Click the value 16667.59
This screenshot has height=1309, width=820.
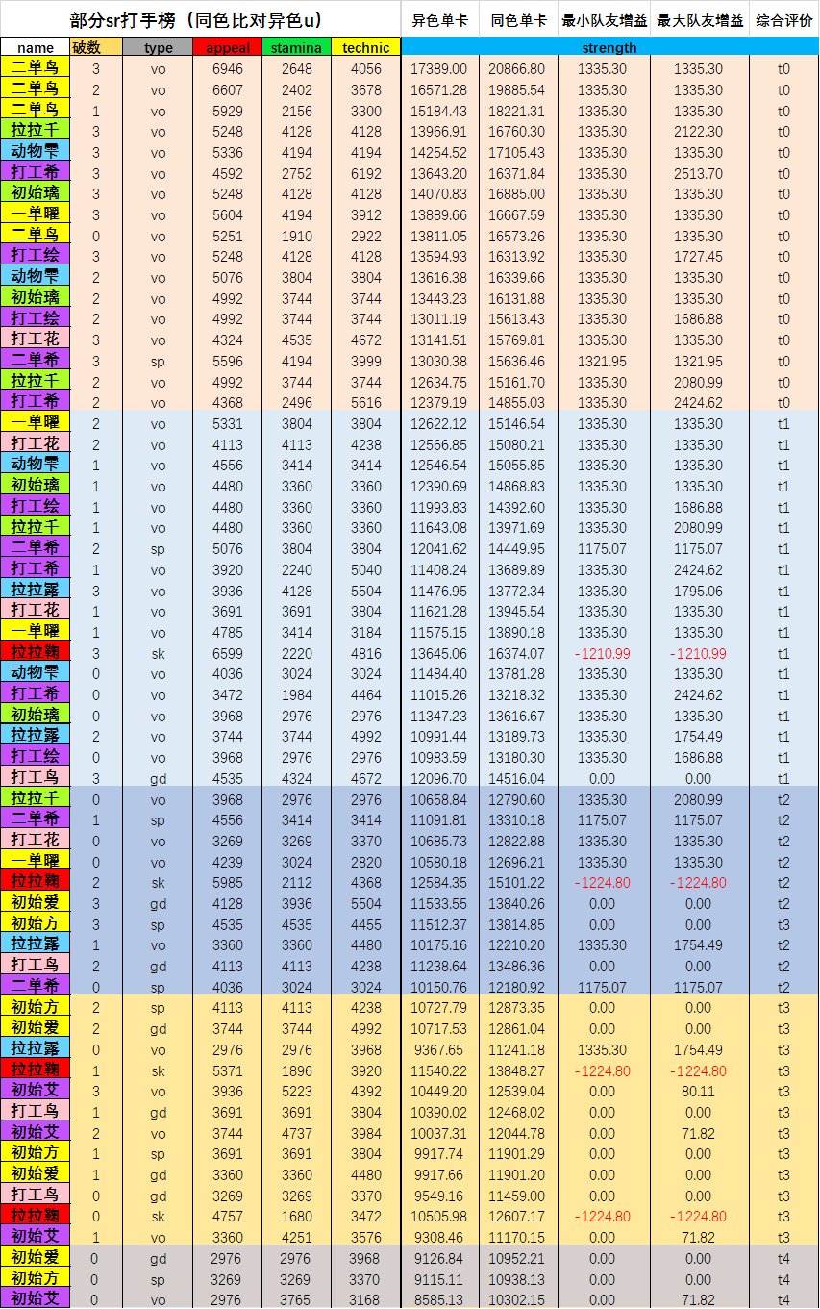point(517,214)
